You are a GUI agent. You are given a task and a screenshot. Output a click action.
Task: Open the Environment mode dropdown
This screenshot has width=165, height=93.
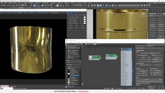click(154, 53)
